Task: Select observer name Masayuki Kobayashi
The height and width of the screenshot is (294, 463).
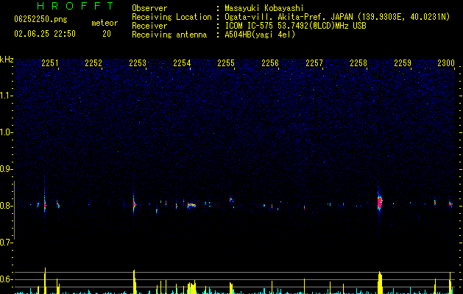Action: [264, 8]
